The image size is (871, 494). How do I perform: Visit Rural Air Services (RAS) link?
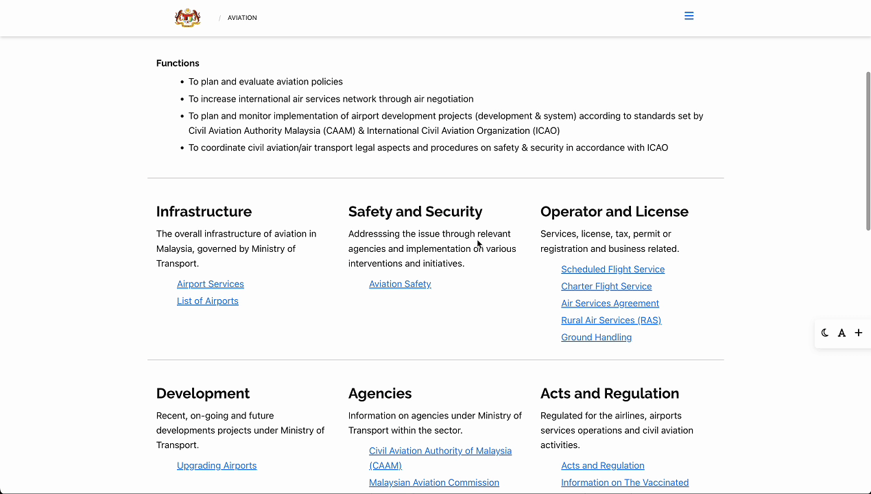tap(611, 320)
